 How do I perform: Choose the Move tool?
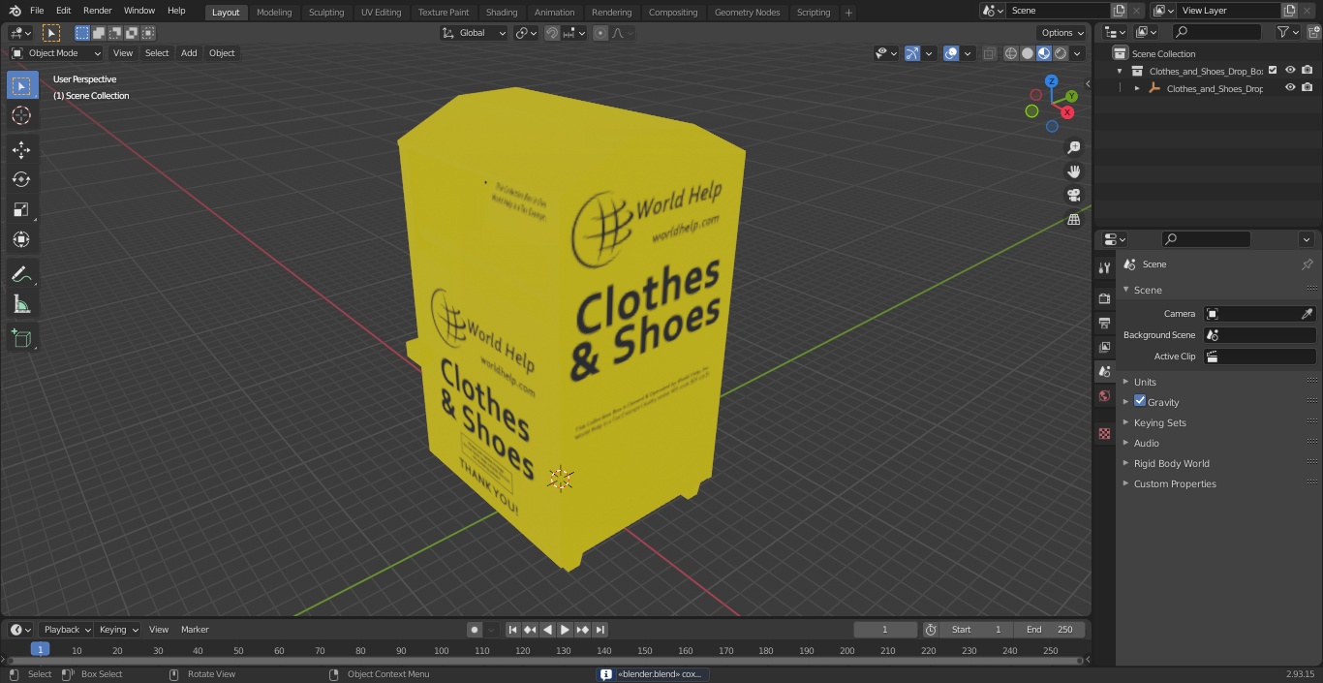click(21, 149)
